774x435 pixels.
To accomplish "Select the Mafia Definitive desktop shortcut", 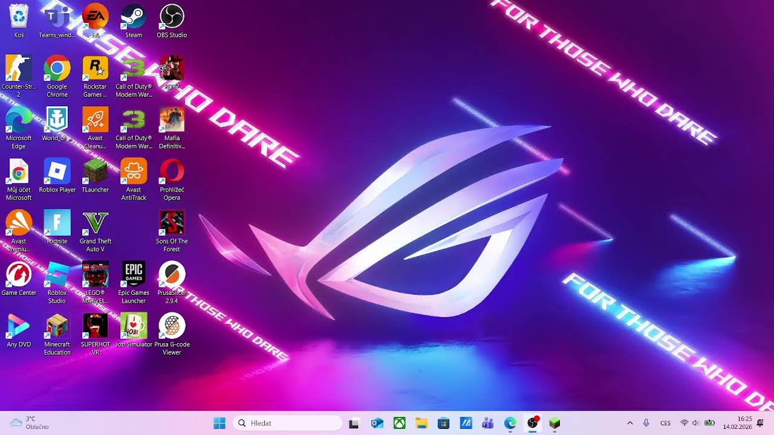I will pyautogui.click(x=172, y=128).
